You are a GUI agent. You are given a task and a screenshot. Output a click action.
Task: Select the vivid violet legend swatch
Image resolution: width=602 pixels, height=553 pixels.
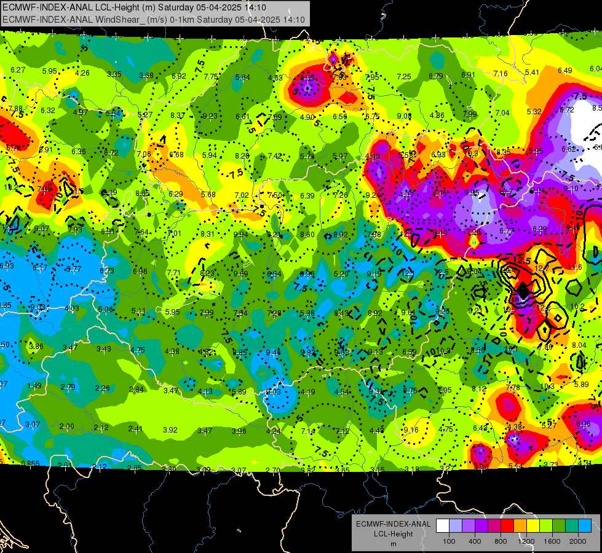coord(481,525)
